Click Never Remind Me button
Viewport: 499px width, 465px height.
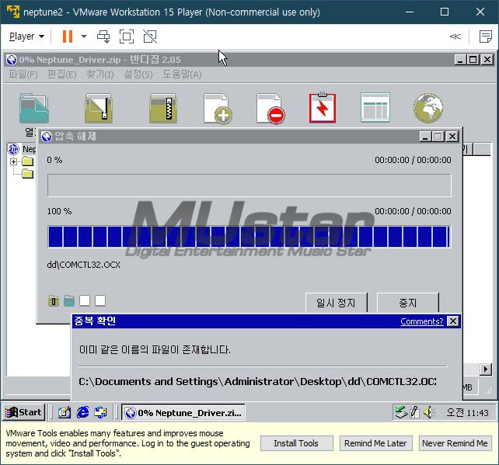pyautogui.click(x=455, y=443)
